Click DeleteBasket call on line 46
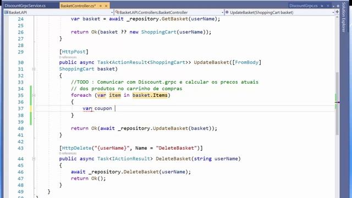This screenshot has width=352, height=198. click(141, 172)
